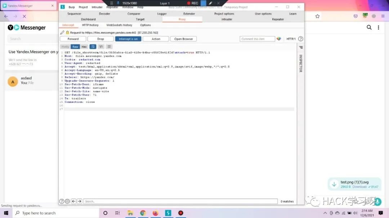The height and width of the screenshot is (218, 389).
Task: Pick a highlight color for this item
Action: click(279, 39)
